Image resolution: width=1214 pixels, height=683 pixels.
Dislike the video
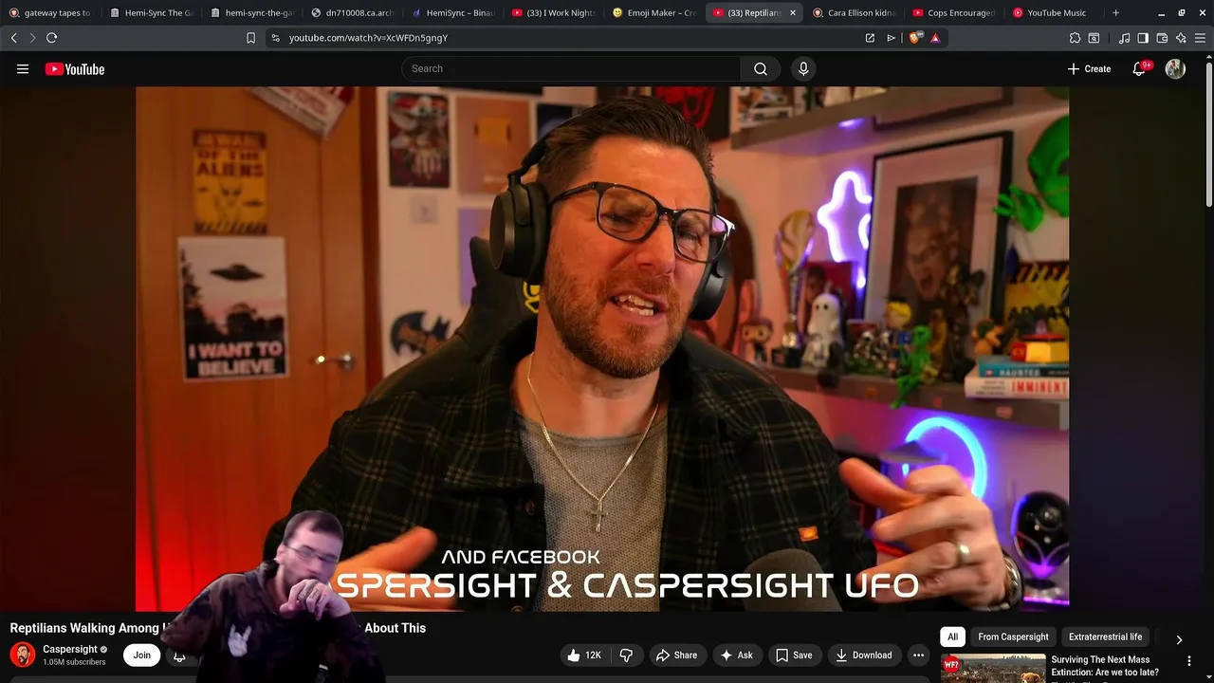(626, 655)
